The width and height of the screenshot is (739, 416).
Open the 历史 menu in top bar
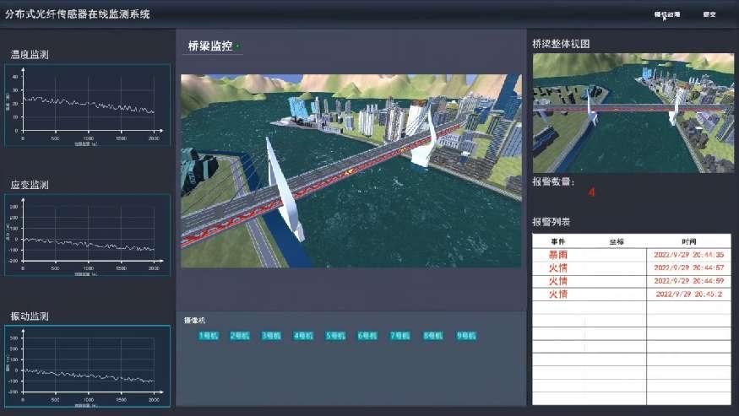(709, 14)
